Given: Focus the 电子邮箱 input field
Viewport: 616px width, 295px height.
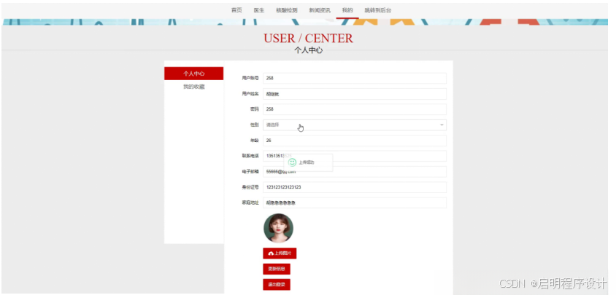Looking at the screenshot, I should coord(355,171).
